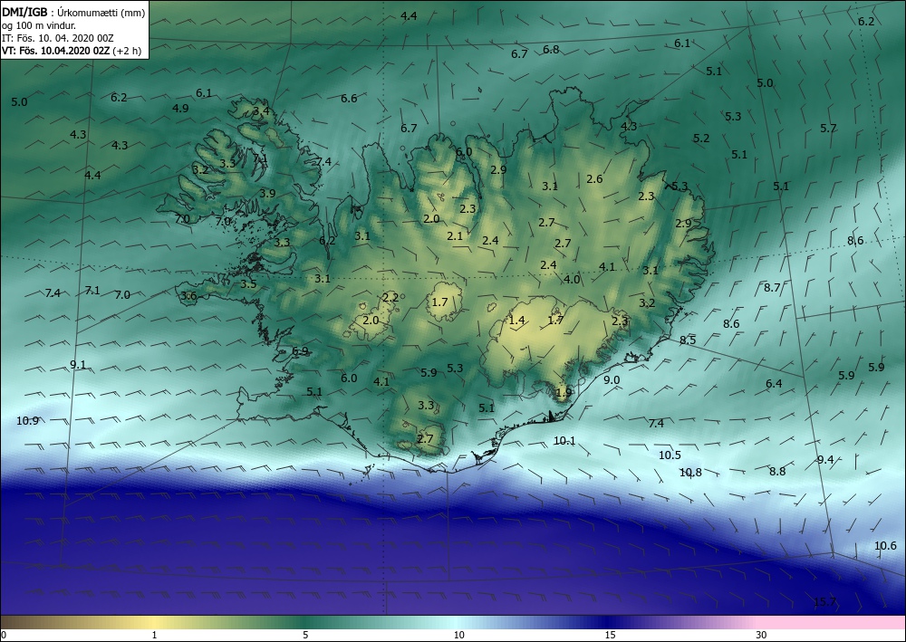The height and width of the screenshot is (642, 906).
Task: Click the map value '6.4'
Action: click(x=774, y=383)
